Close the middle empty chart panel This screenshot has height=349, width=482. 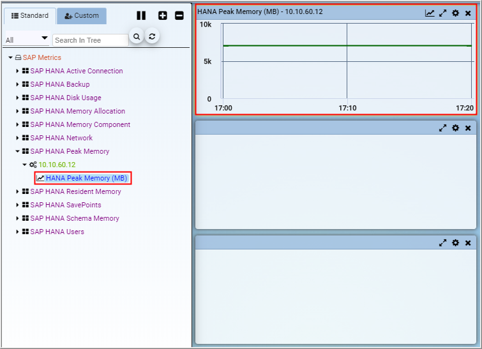468,128
